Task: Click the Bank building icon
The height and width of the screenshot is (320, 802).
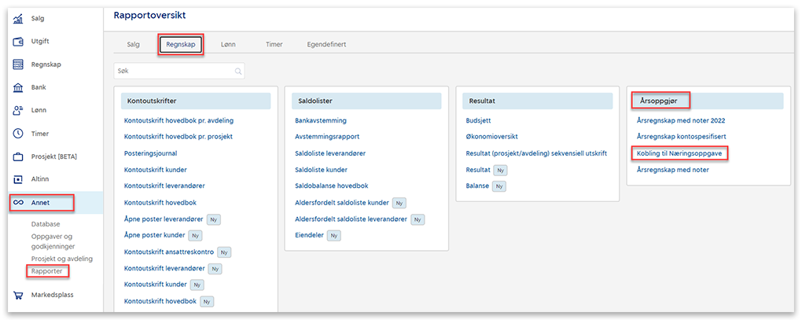Action: click(x=17, y=87)
